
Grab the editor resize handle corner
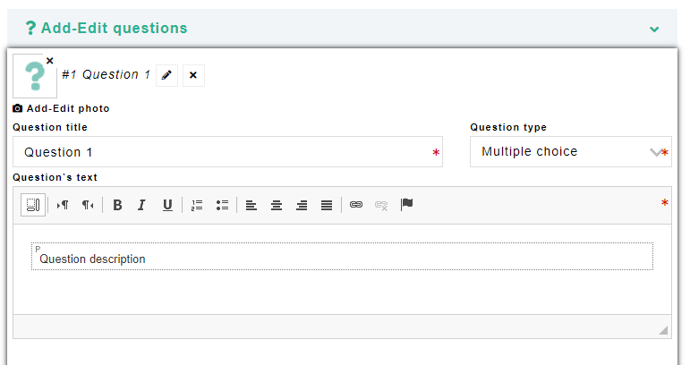point(663,330)
